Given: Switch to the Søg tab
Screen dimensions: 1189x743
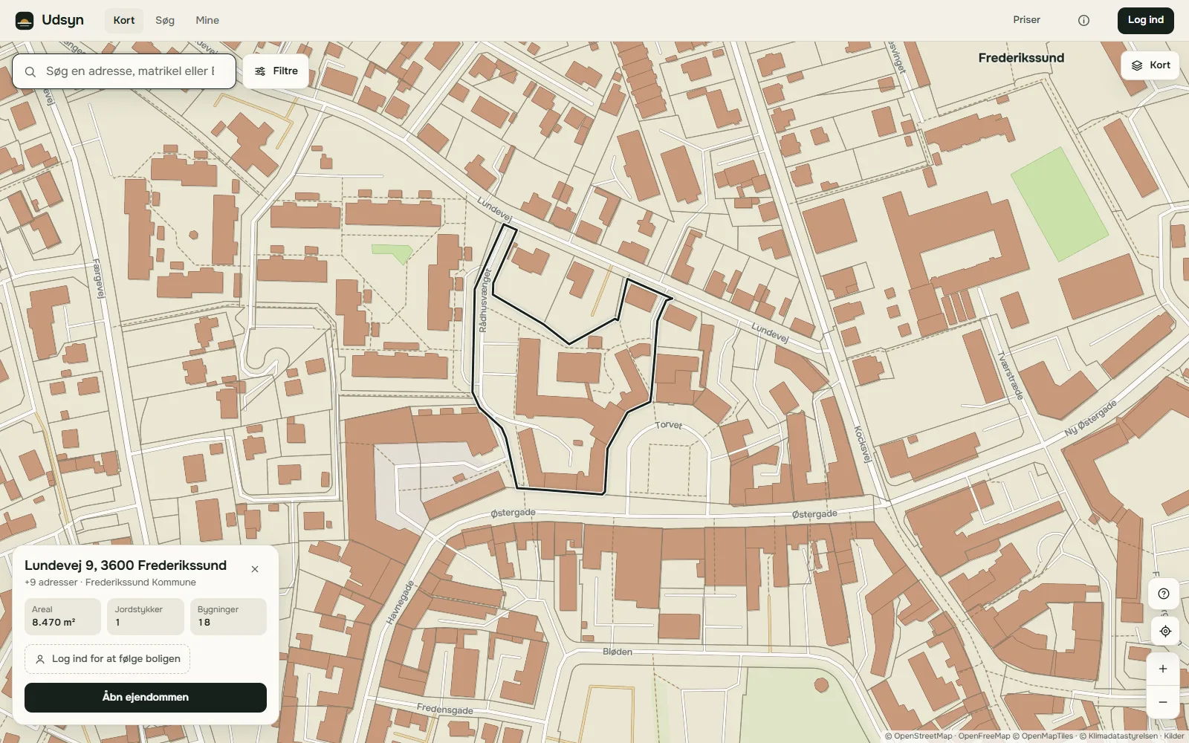Looking at the screenshot, I should coord(165,20).
